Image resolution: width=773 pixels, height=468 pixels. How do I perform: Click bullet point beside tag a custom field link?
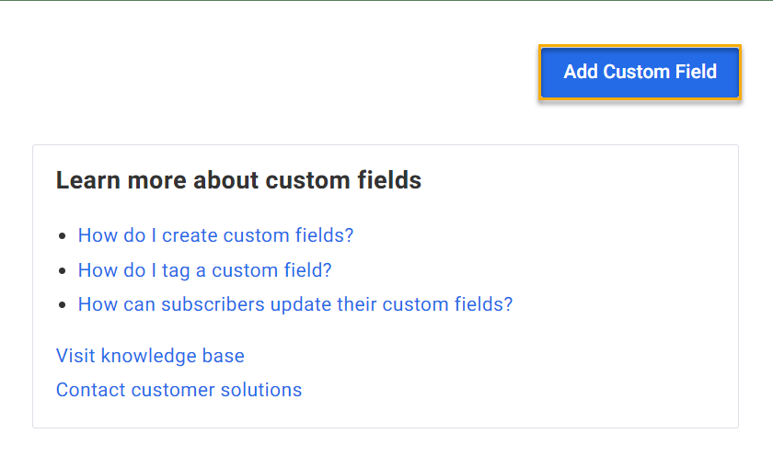pos(62,271)
